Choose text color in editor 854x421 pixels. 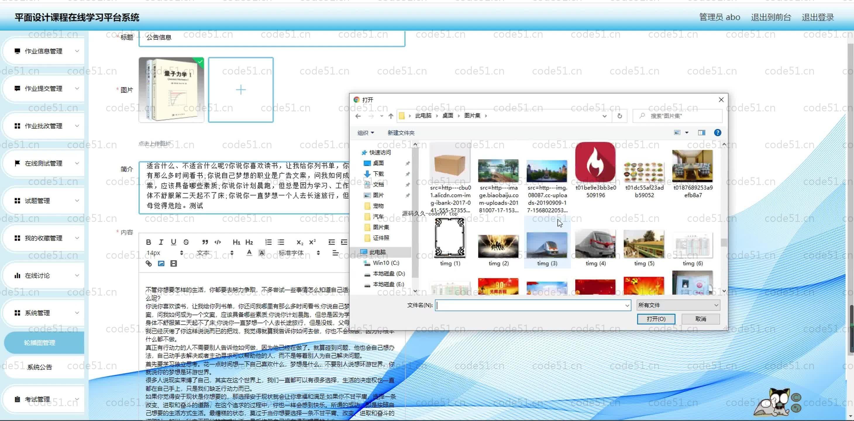(x=249, y=253)
